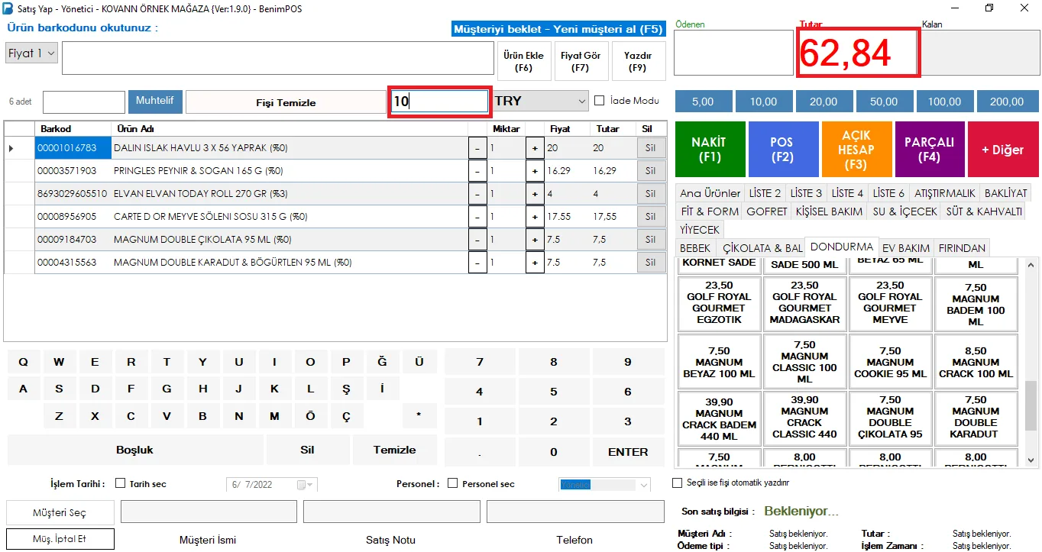Enable İade Modu checkbox
The image size is (1042, 552).
[x=600, y=101]
